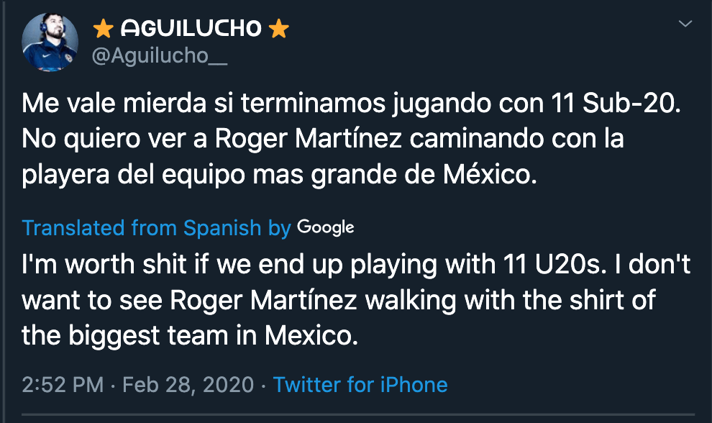Open the tweet options chevron menu
This screenshot has width=712, height=423.
685,24
